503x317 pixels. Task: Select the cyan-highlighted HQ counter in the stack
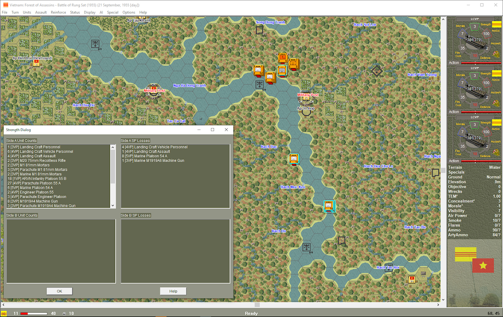pyautogui.click(x=282, y=70)
